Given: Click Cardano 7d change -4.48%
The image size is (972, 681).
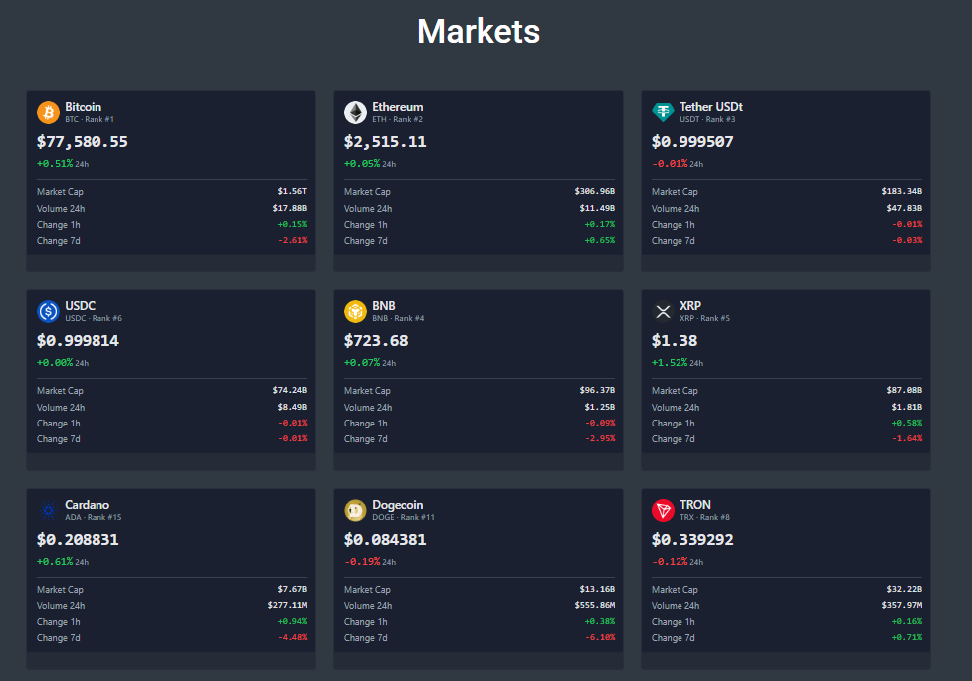Looking at the screenshot, I should click(292, 638).
